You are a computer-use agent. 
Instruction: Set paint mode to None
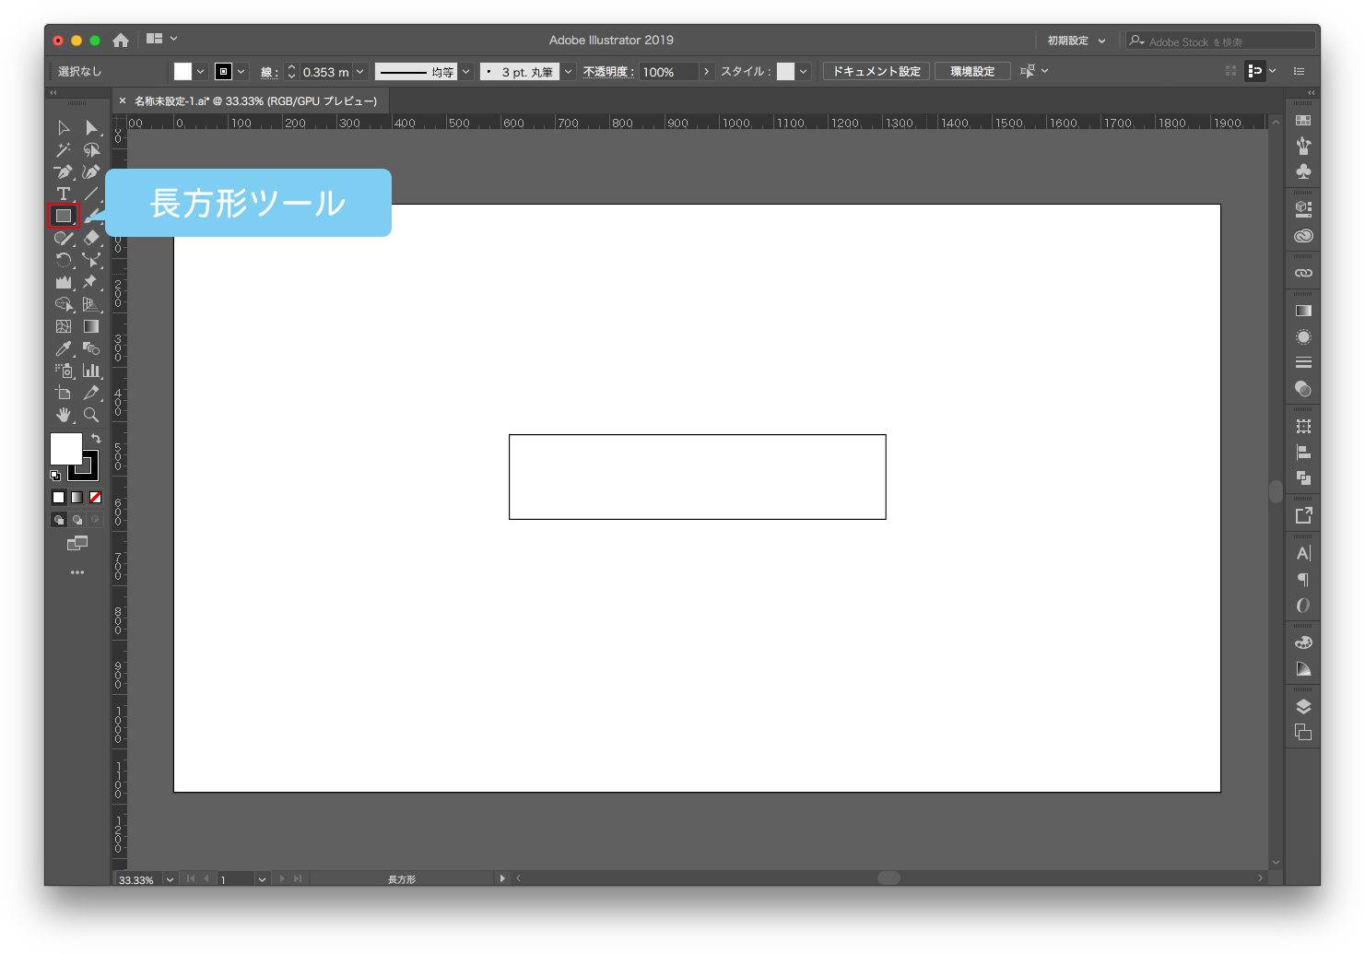95,498
